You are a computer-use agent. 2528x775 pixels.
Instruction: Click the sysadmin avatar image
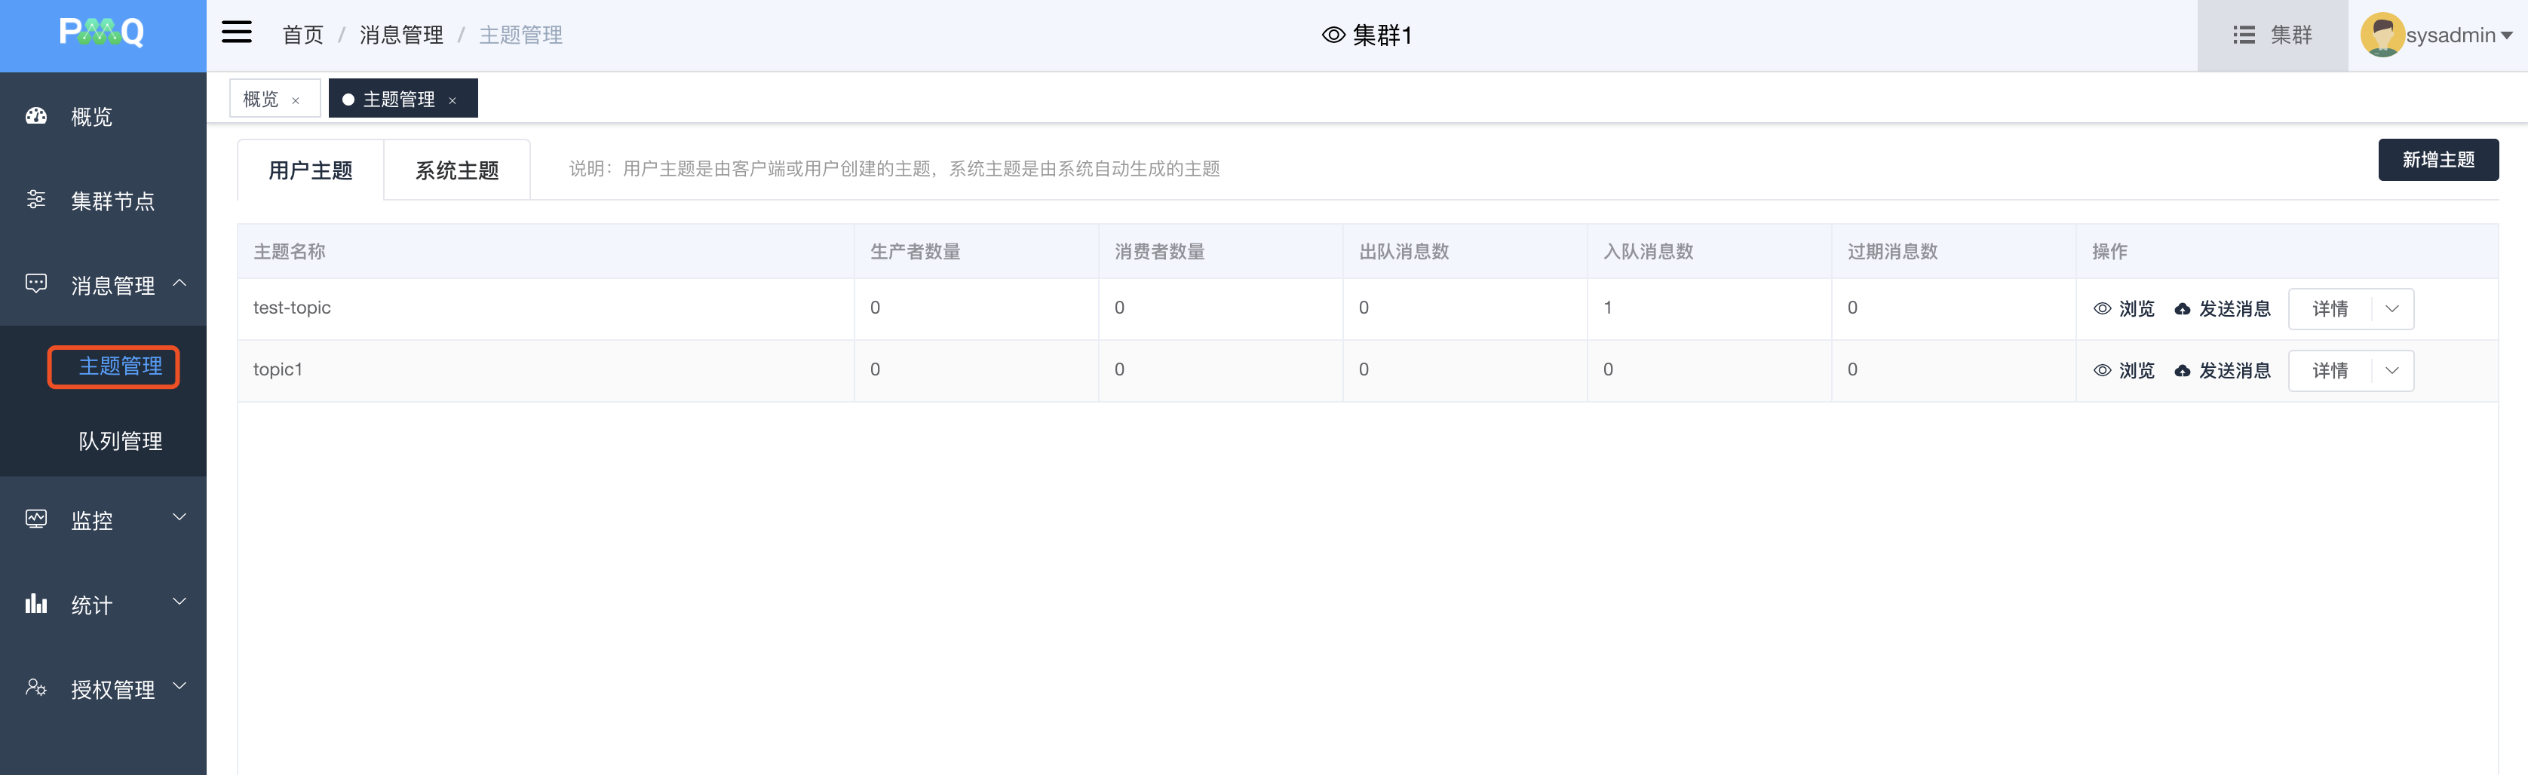(x=2382, y=35)
